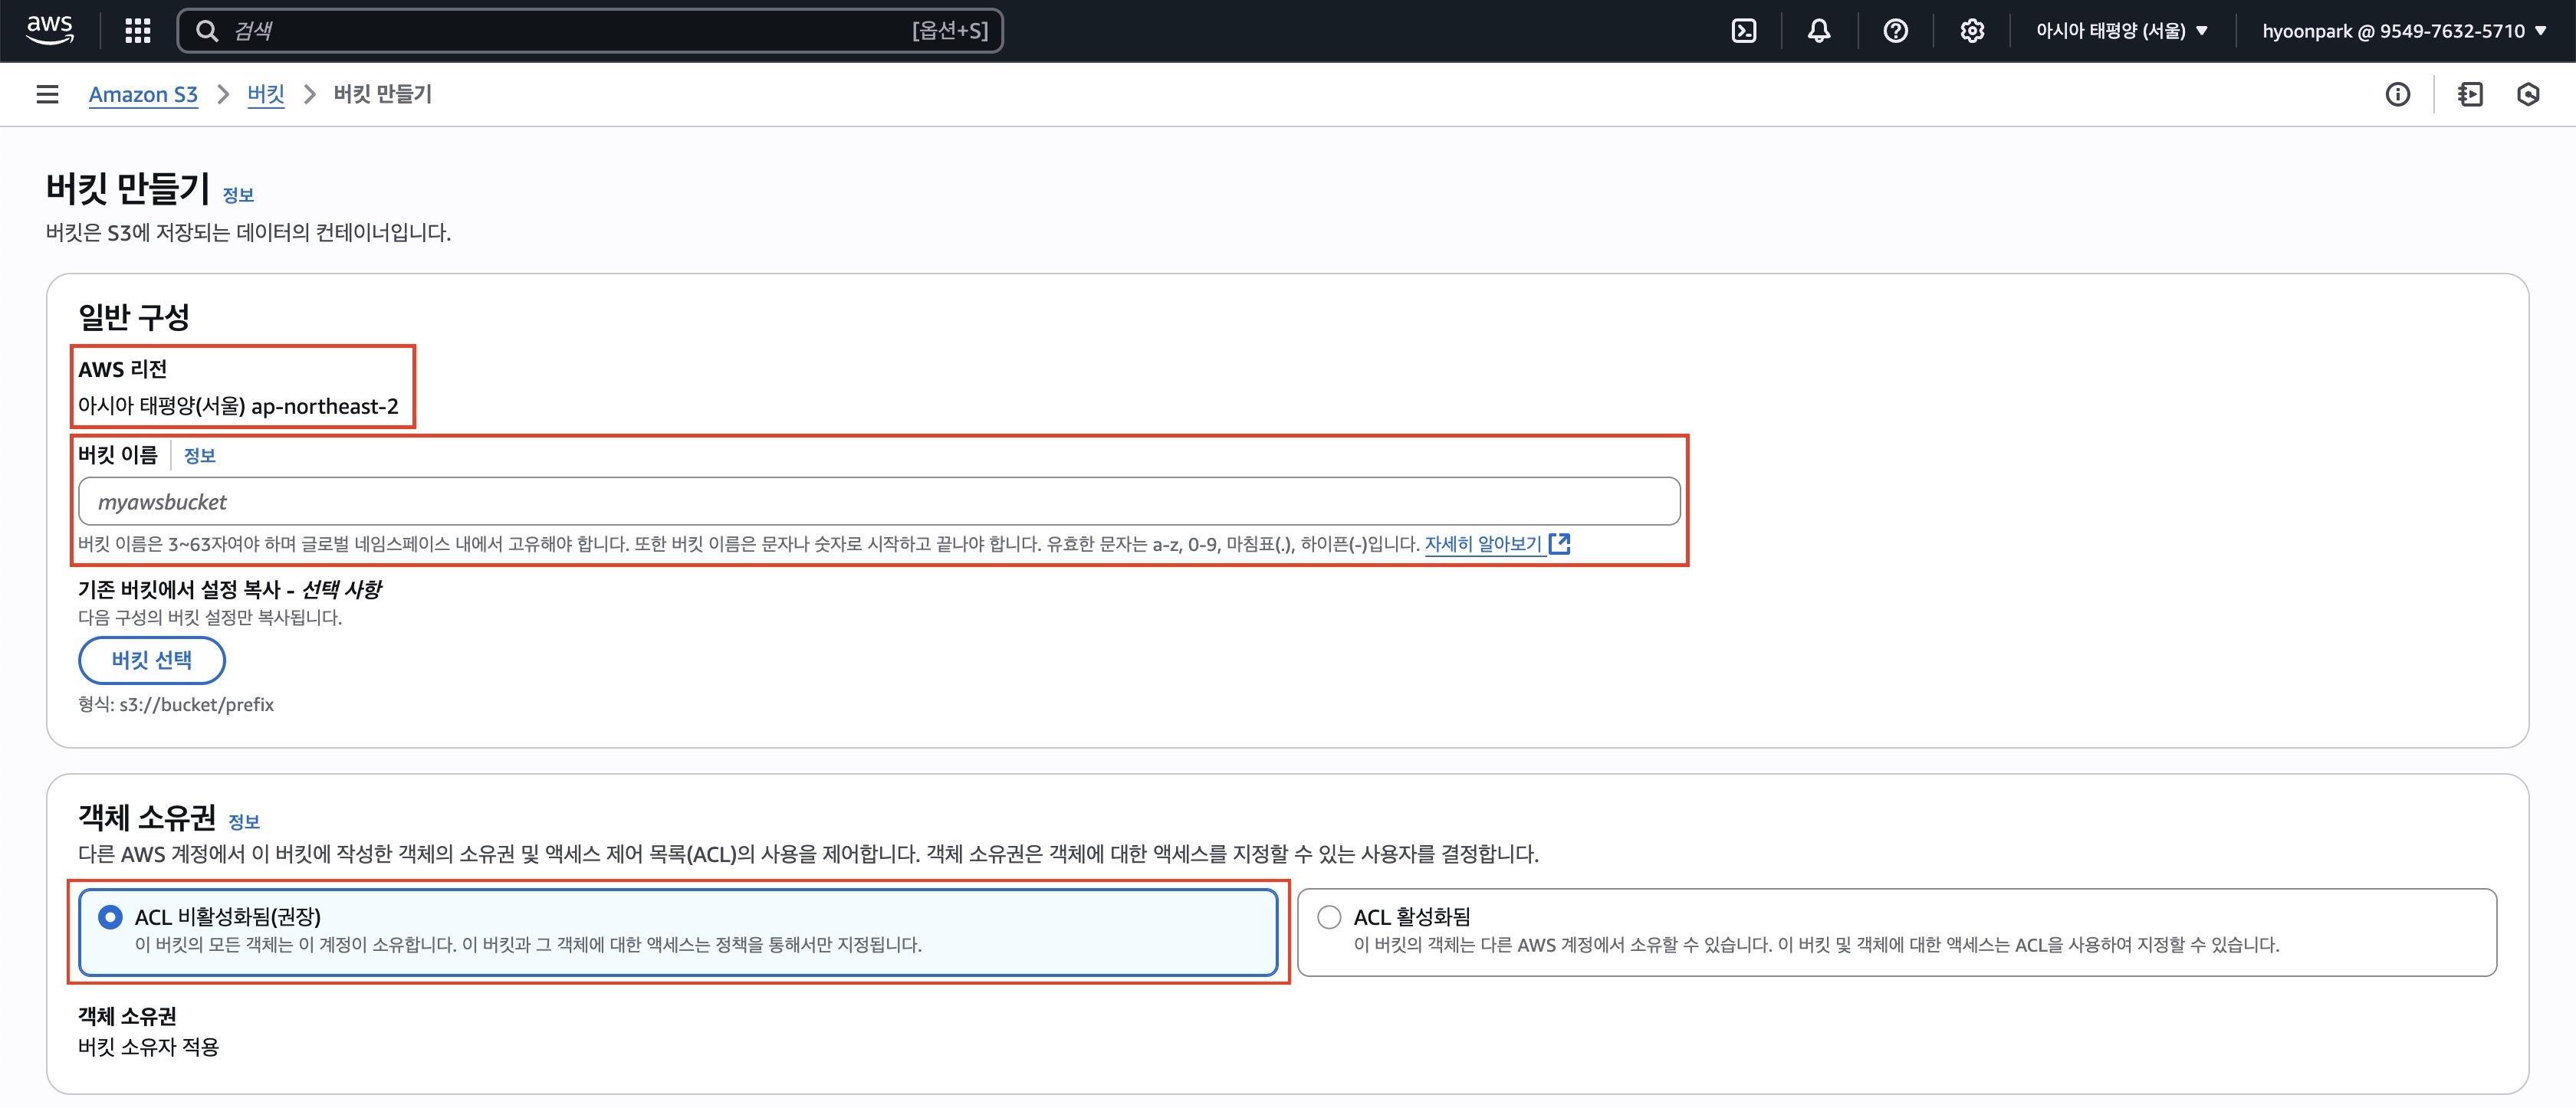Click the '아시아 태평양(서울) ap-northeast-2' region text
Image resolution: width=2576 pixels, height=1108 pixels.
click(238, 405)
